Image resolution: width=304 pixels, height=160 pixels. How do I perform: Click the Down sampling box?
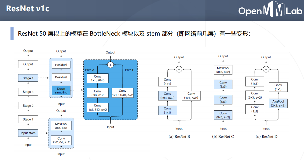[61, 90]
